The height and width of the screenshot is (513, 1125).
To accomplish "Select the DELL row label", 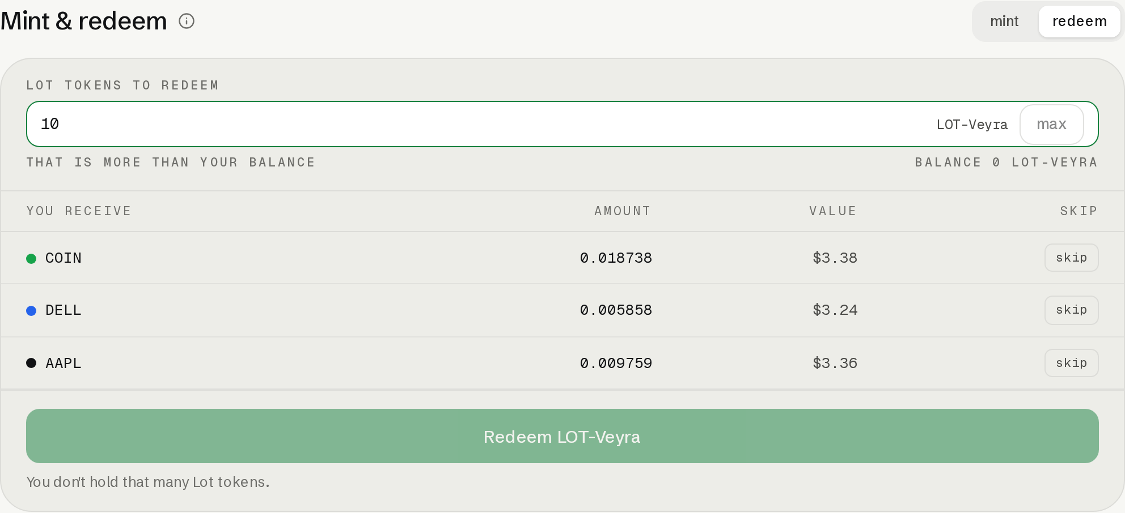I will click(x=64, y=310).
